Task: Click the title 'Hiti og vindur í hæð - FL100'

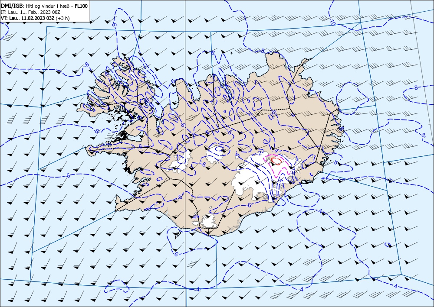Action: 57,6
